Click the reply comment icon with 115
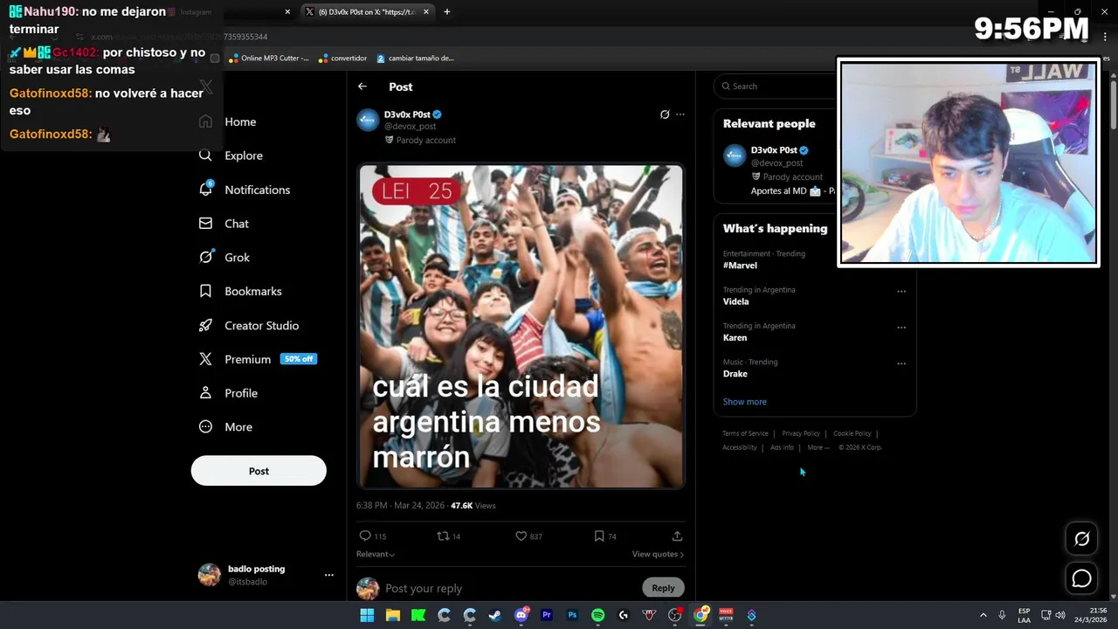Image resolution: width=1118 pixels, height=629 pixels. (x=372, y=536)
